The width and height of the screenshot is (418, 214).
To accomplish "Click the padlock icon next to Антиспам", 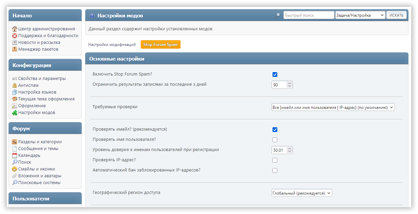I will pyautogui.click(x=15, y=85).
